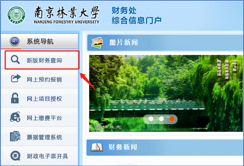The image size is (244, 166).
Task: Open 票据管理系统 entry
Action: (40, 136)
